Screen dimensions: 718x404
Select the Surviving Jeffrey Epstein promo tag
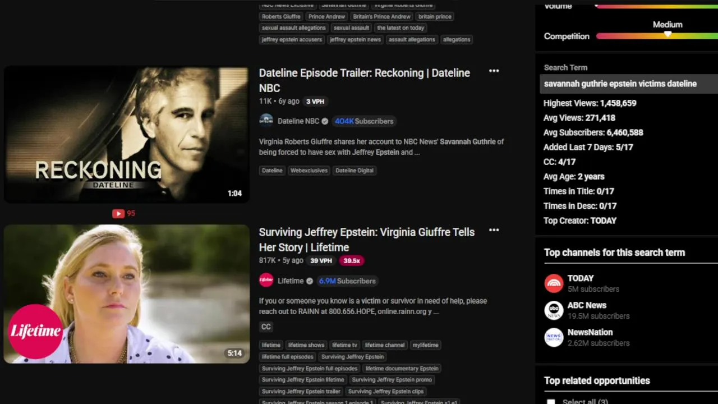392,380
